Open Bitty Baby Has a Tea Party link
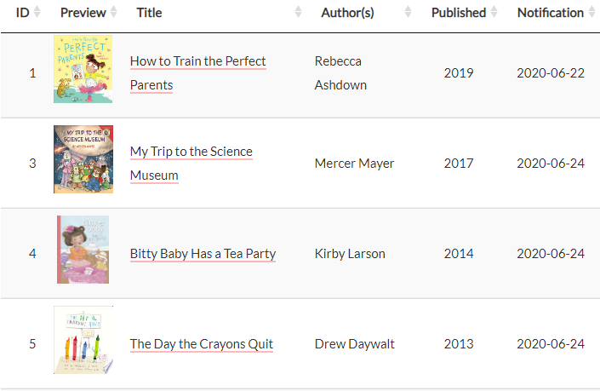 (x=203, y=254)
